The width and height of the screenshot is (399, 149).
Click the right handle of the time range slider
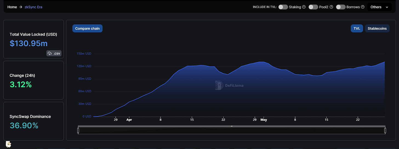tap(385, 131)
